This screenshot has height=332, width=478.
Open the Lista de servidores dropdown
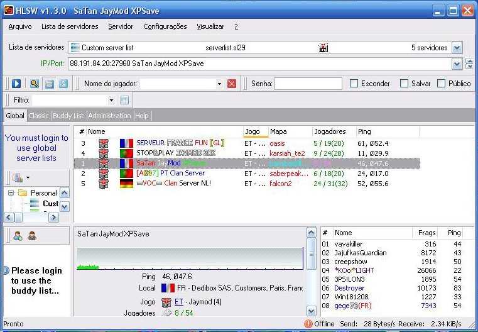point(457,48)
